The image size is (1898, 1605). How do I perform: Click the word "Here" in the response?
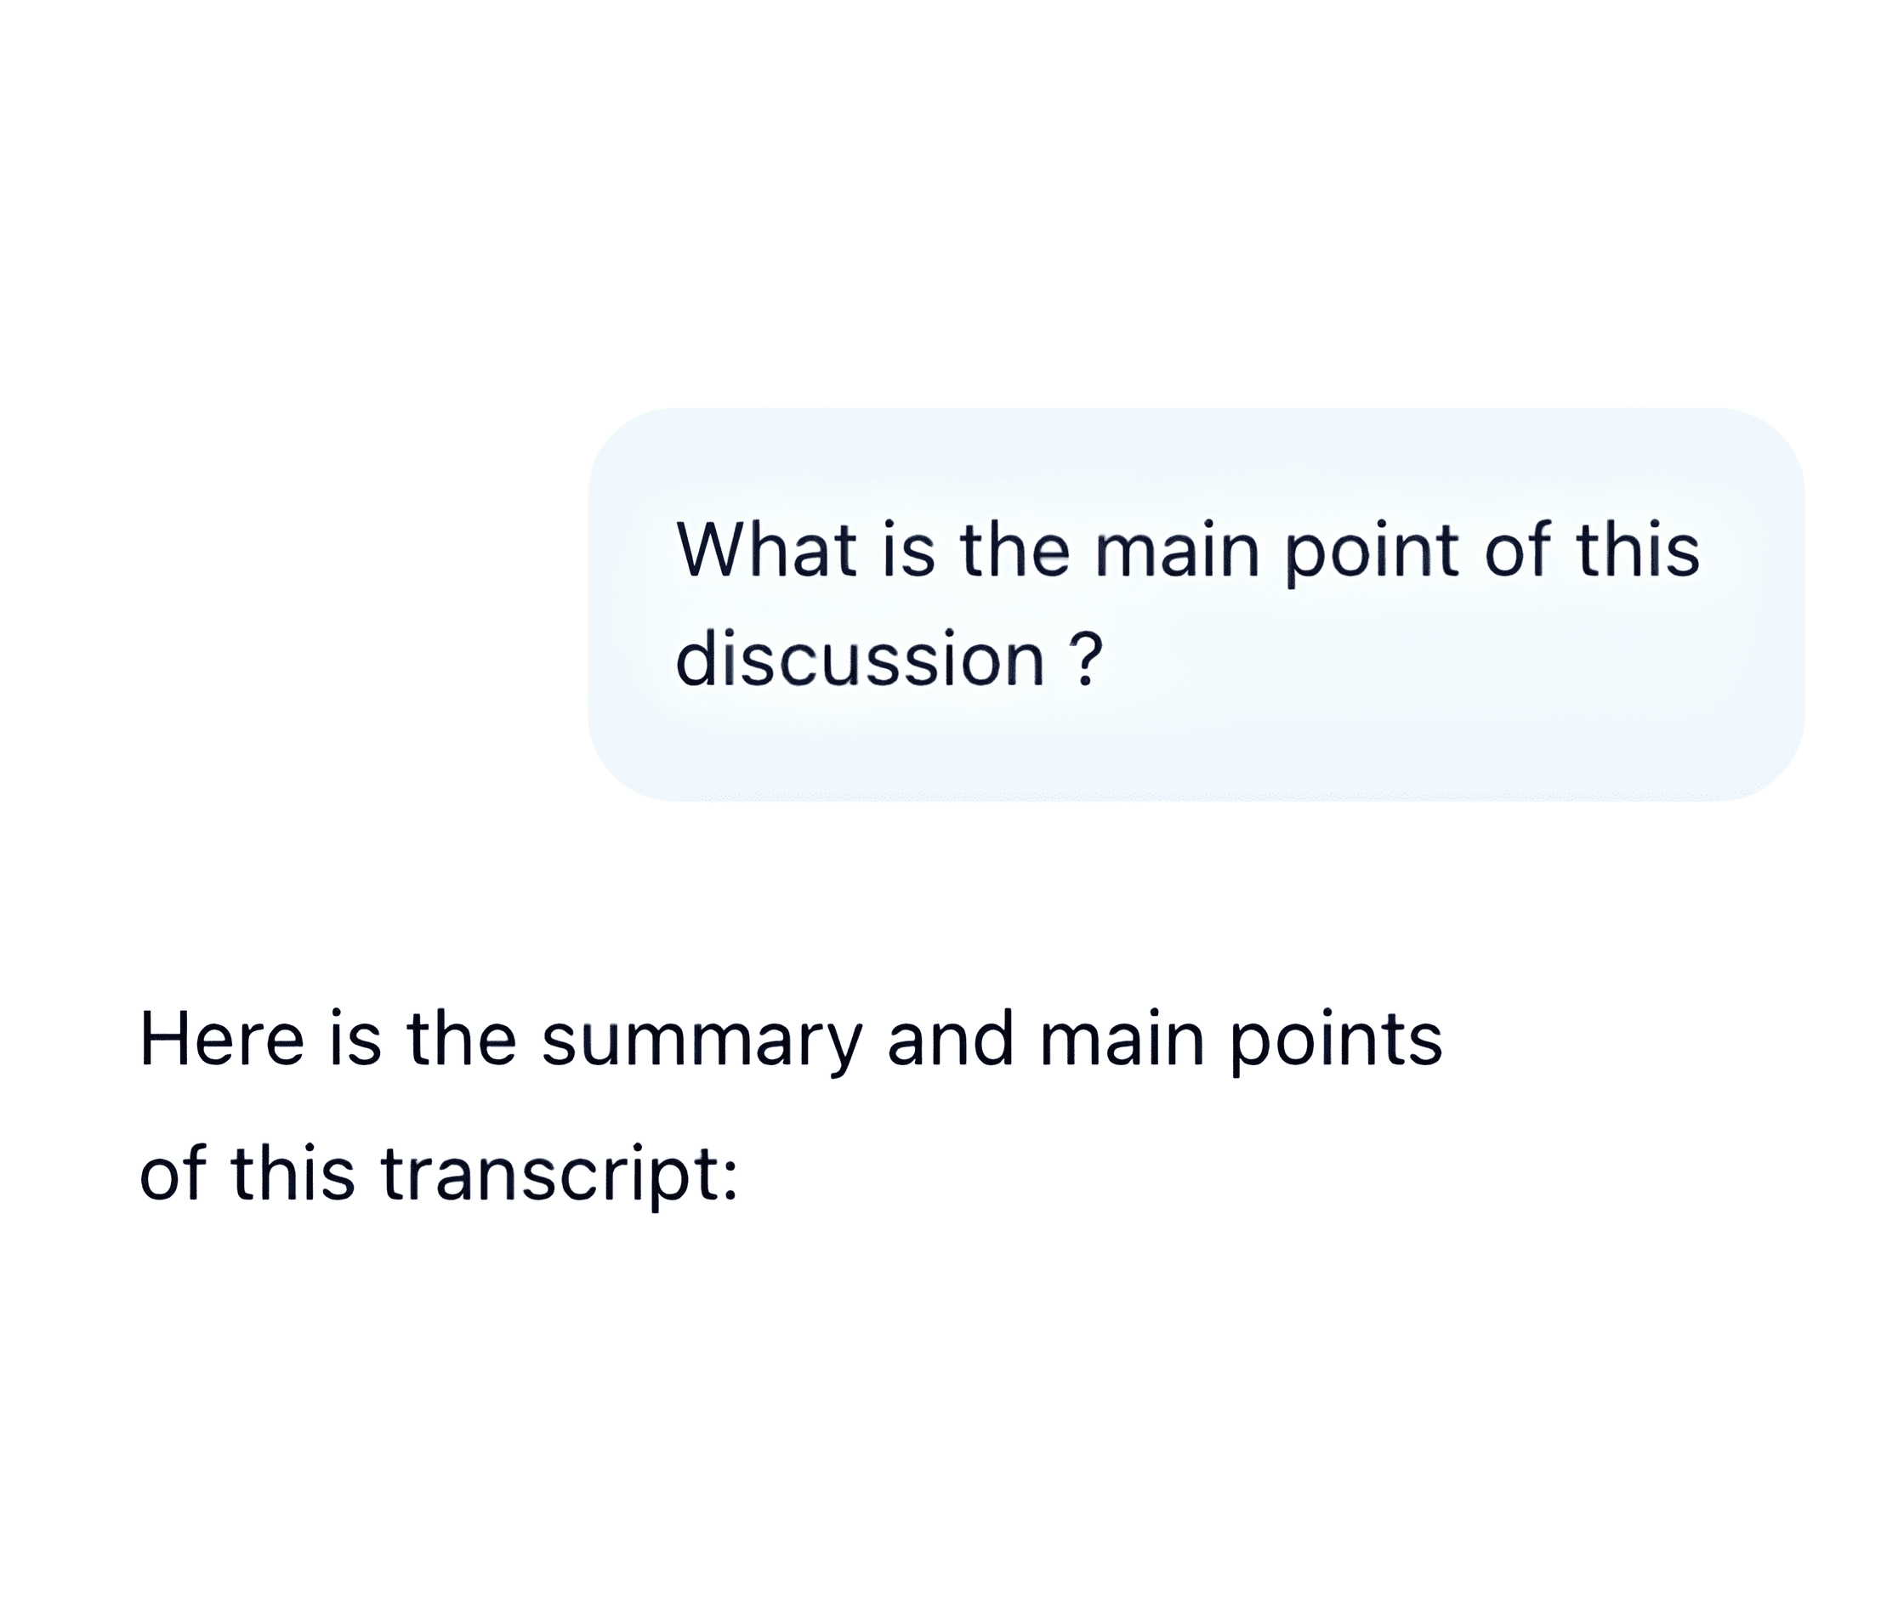click(221, 1039)
